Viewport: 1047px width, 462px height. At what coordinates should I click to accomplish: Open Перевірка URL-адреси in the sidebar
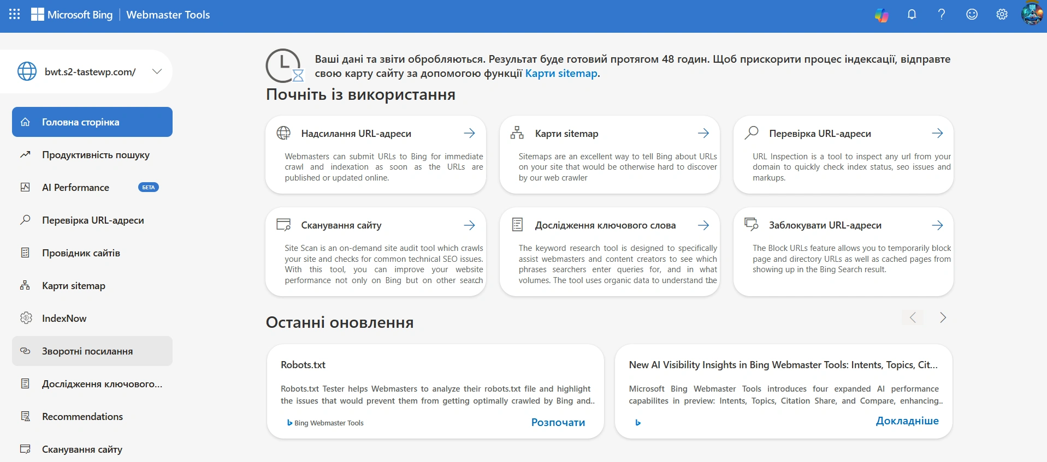[x=92, y=220]
